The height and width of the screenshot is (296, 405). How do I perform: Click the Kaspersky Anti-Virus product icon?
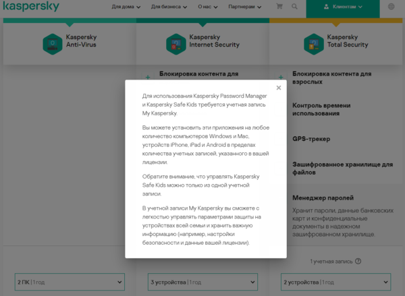pos(53,44)
